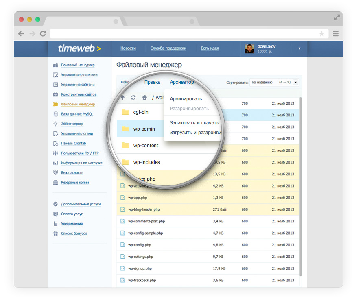Expand the user account dropdown arrow
Screen dimensions: 354x301
tap(299, 48)
